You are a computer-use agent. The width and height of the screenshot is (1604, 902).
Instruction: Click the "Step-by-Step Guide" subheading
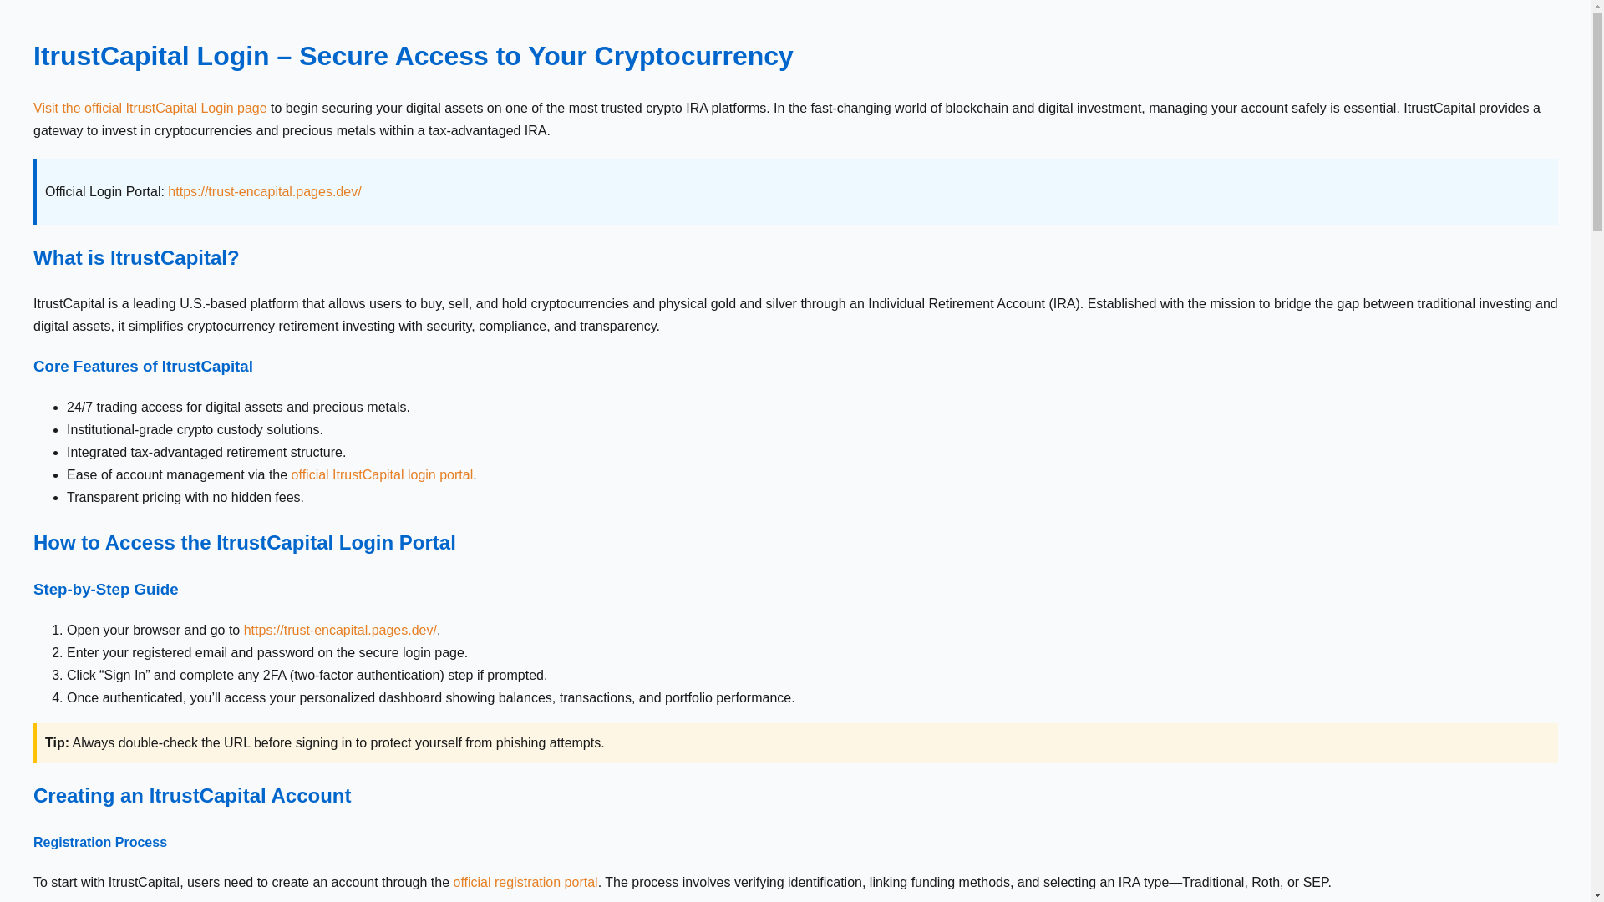pos(105,590)
